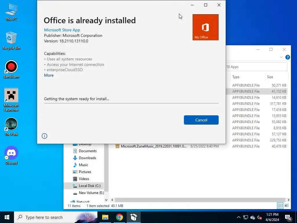Open File Explorer from taskbar
The image size is (297, 223).
105,217
